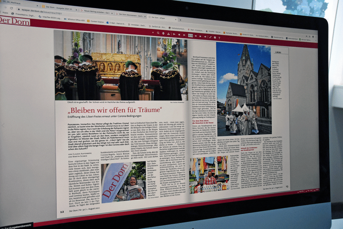The image size is (343, 229).
Task: Click the page number field showing 12-13
Action: pyautogui.click(x=190, y=36)
